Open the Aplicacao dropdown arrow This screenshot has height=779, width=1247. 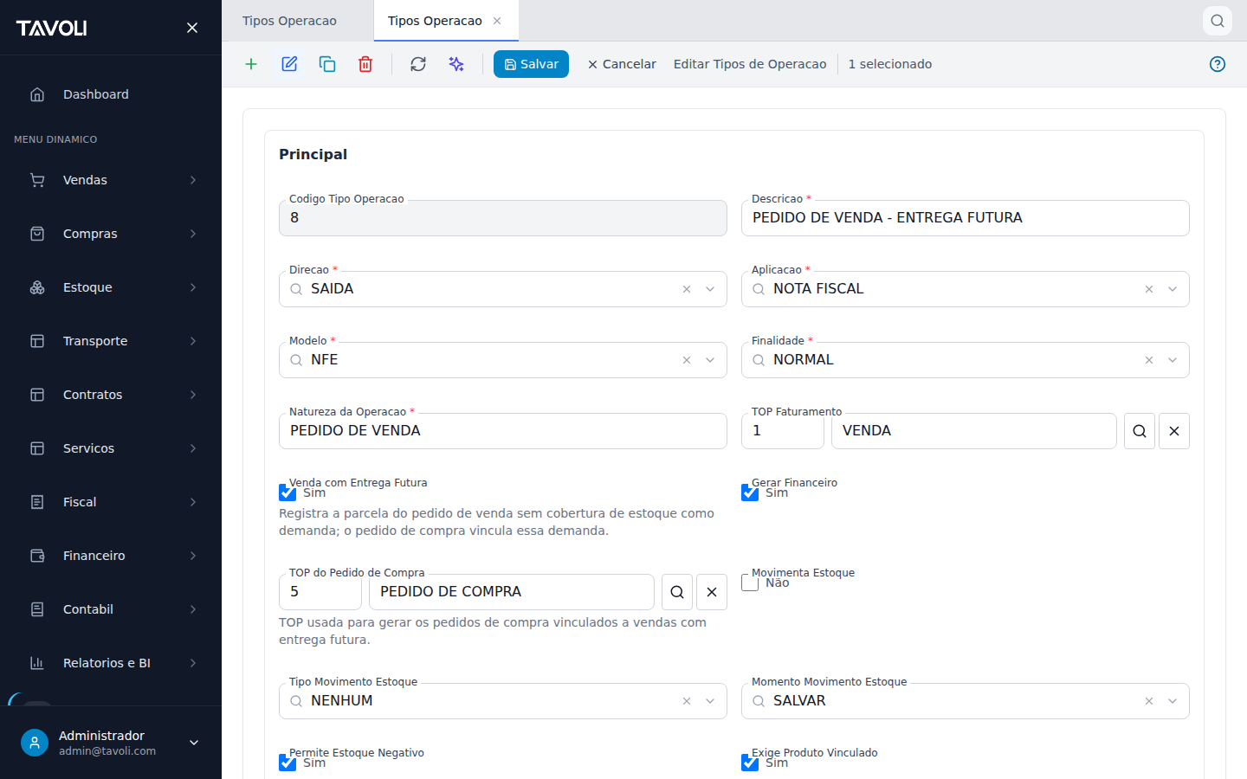tap(1173, 289)
